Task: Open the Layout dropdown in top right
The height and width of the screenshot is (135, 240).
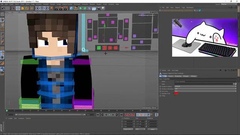Action: [x=228, y=4]
